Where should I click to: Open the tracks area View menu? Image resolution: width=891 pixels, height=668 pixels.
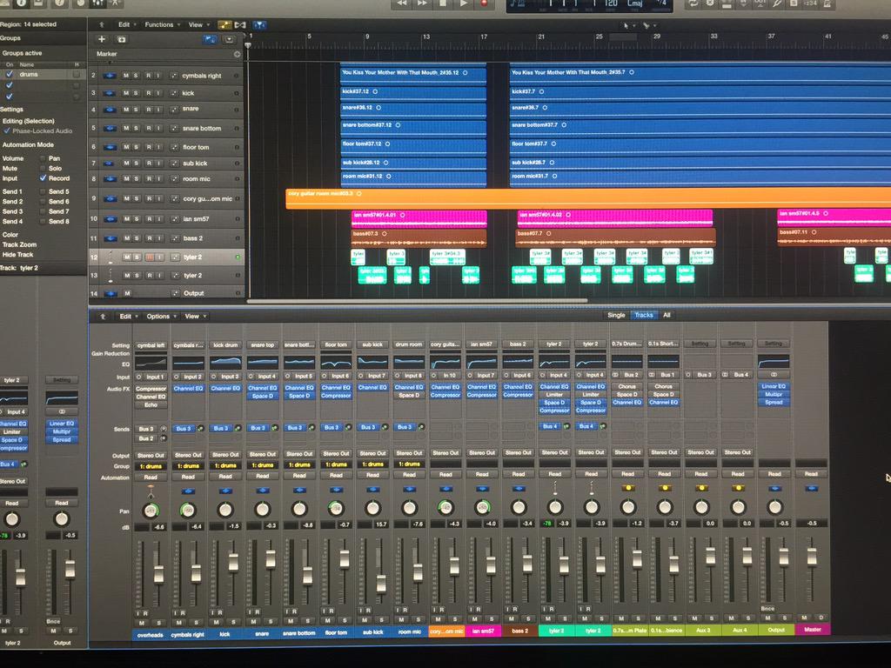198,25
